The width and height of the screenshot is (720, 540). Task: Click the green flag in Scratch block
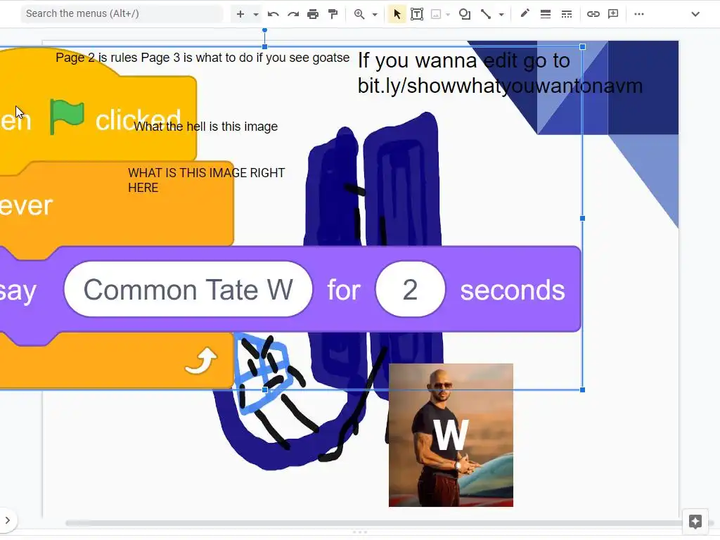[67, 116]
